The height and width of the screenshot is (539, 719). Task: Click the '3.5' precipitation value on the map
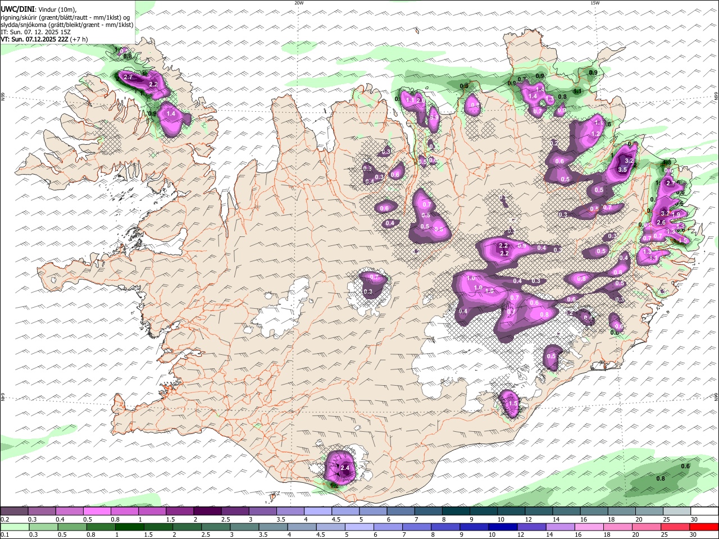click(x=622, y=170)
